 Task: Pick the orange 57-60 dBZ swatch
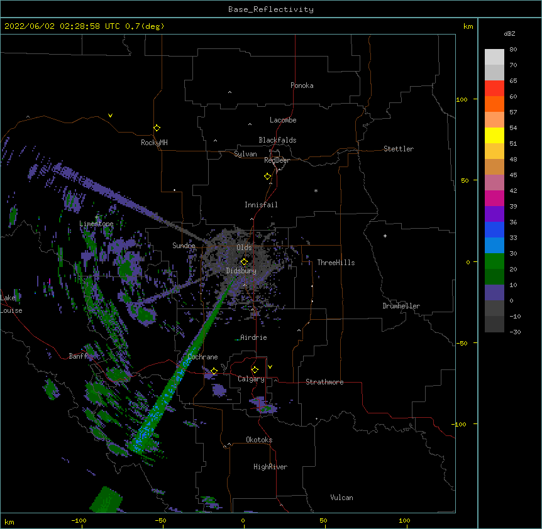pos(494,104)
